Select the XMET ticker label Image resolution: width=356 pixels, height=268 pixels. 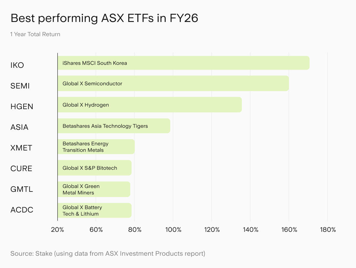point(21,148)
